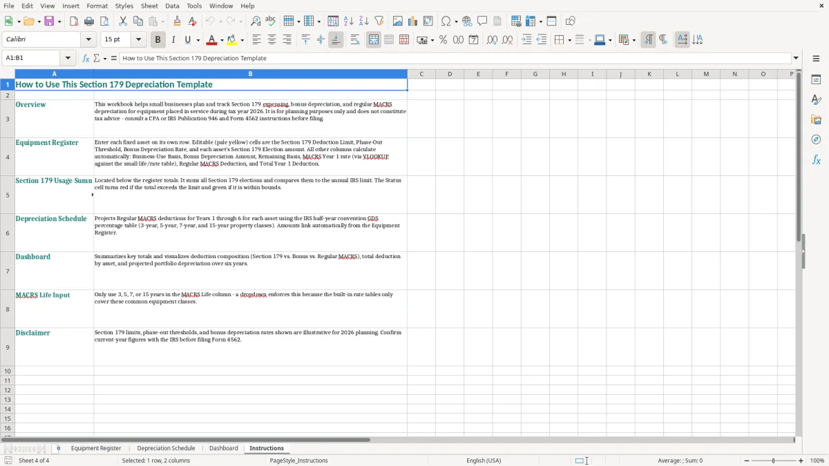Open the Navigator sidebar compass icon
Image resolution: width=829 pixels, height=466 pixels.
click(x=816, y=139)
